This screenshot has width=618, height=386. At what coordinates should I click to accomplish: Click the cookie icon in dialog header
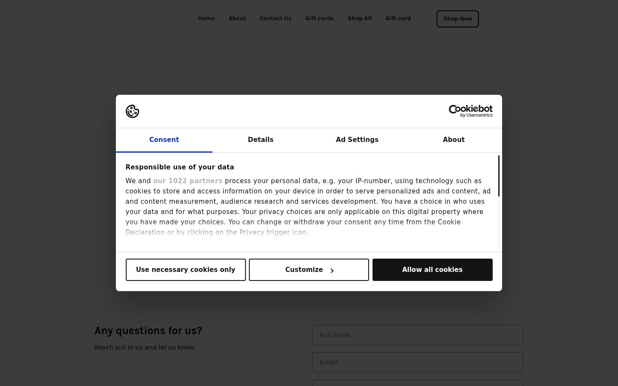tap(132, 111)
